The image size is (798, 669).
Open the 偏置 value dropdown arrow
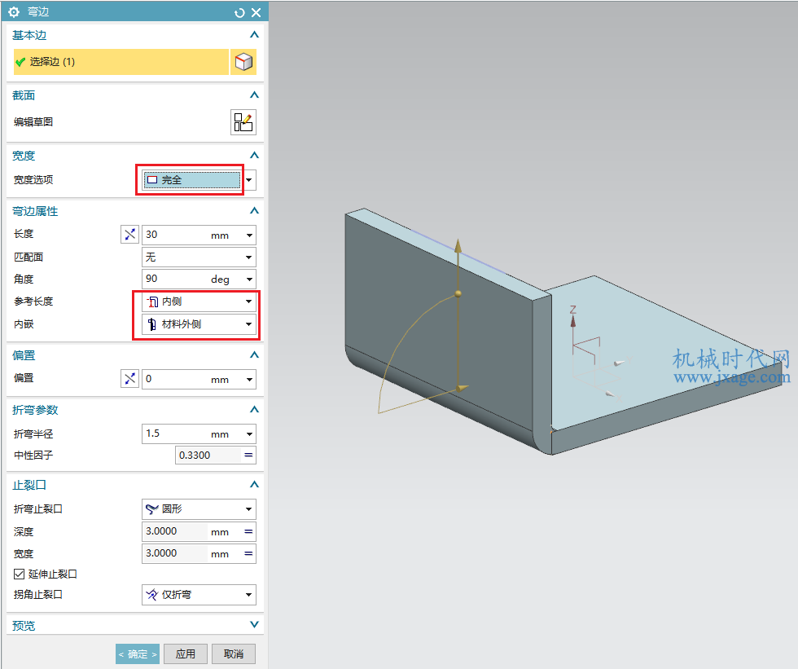[249, 379]
